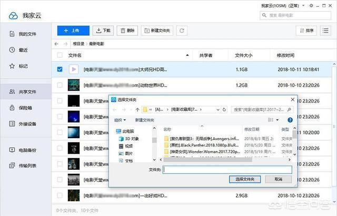
Task: Click the search field 搜索 最新电影
Action: coord(295,15)
